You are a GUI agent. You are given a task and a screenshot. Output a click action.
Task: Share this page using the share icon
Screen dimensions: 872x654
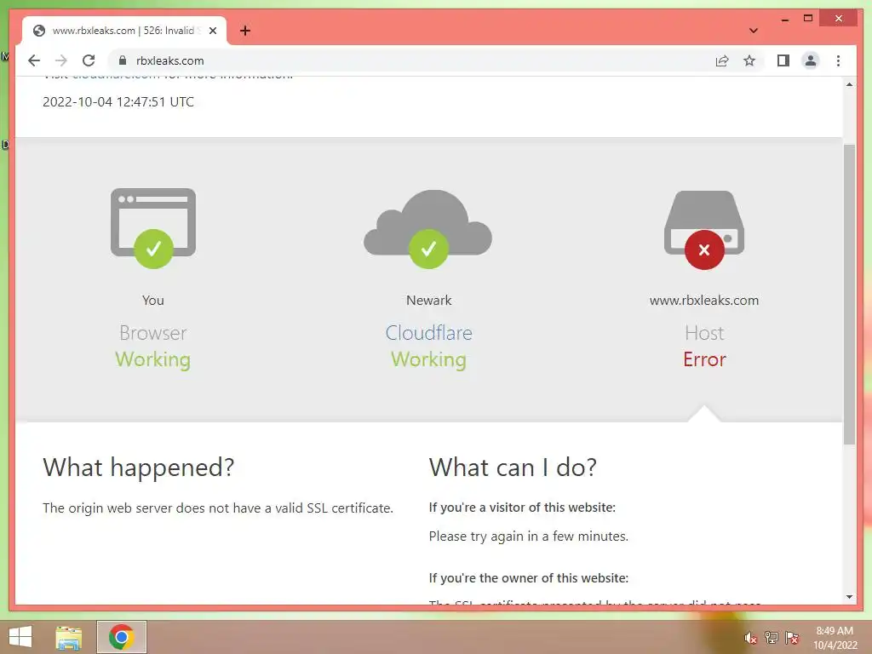[722, 60]
